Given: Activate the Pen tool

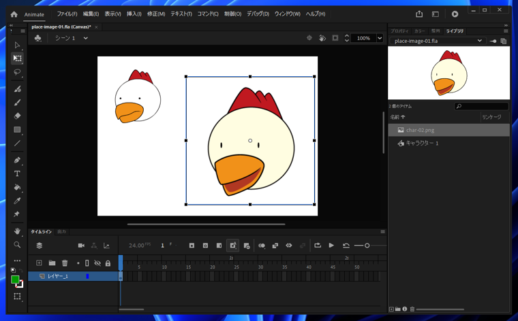Looking at the screenshot, I should point(18,160).
